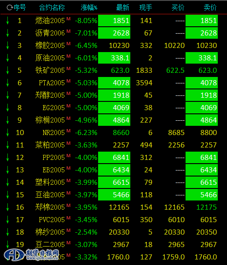227x265 pixels.
Task: Click the red M marker beside PTA2005
Action: click(69, 81)
